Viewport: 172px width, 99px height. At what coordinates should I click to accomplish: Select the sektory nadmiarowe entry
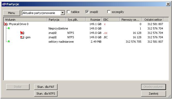tap(61, 42)
